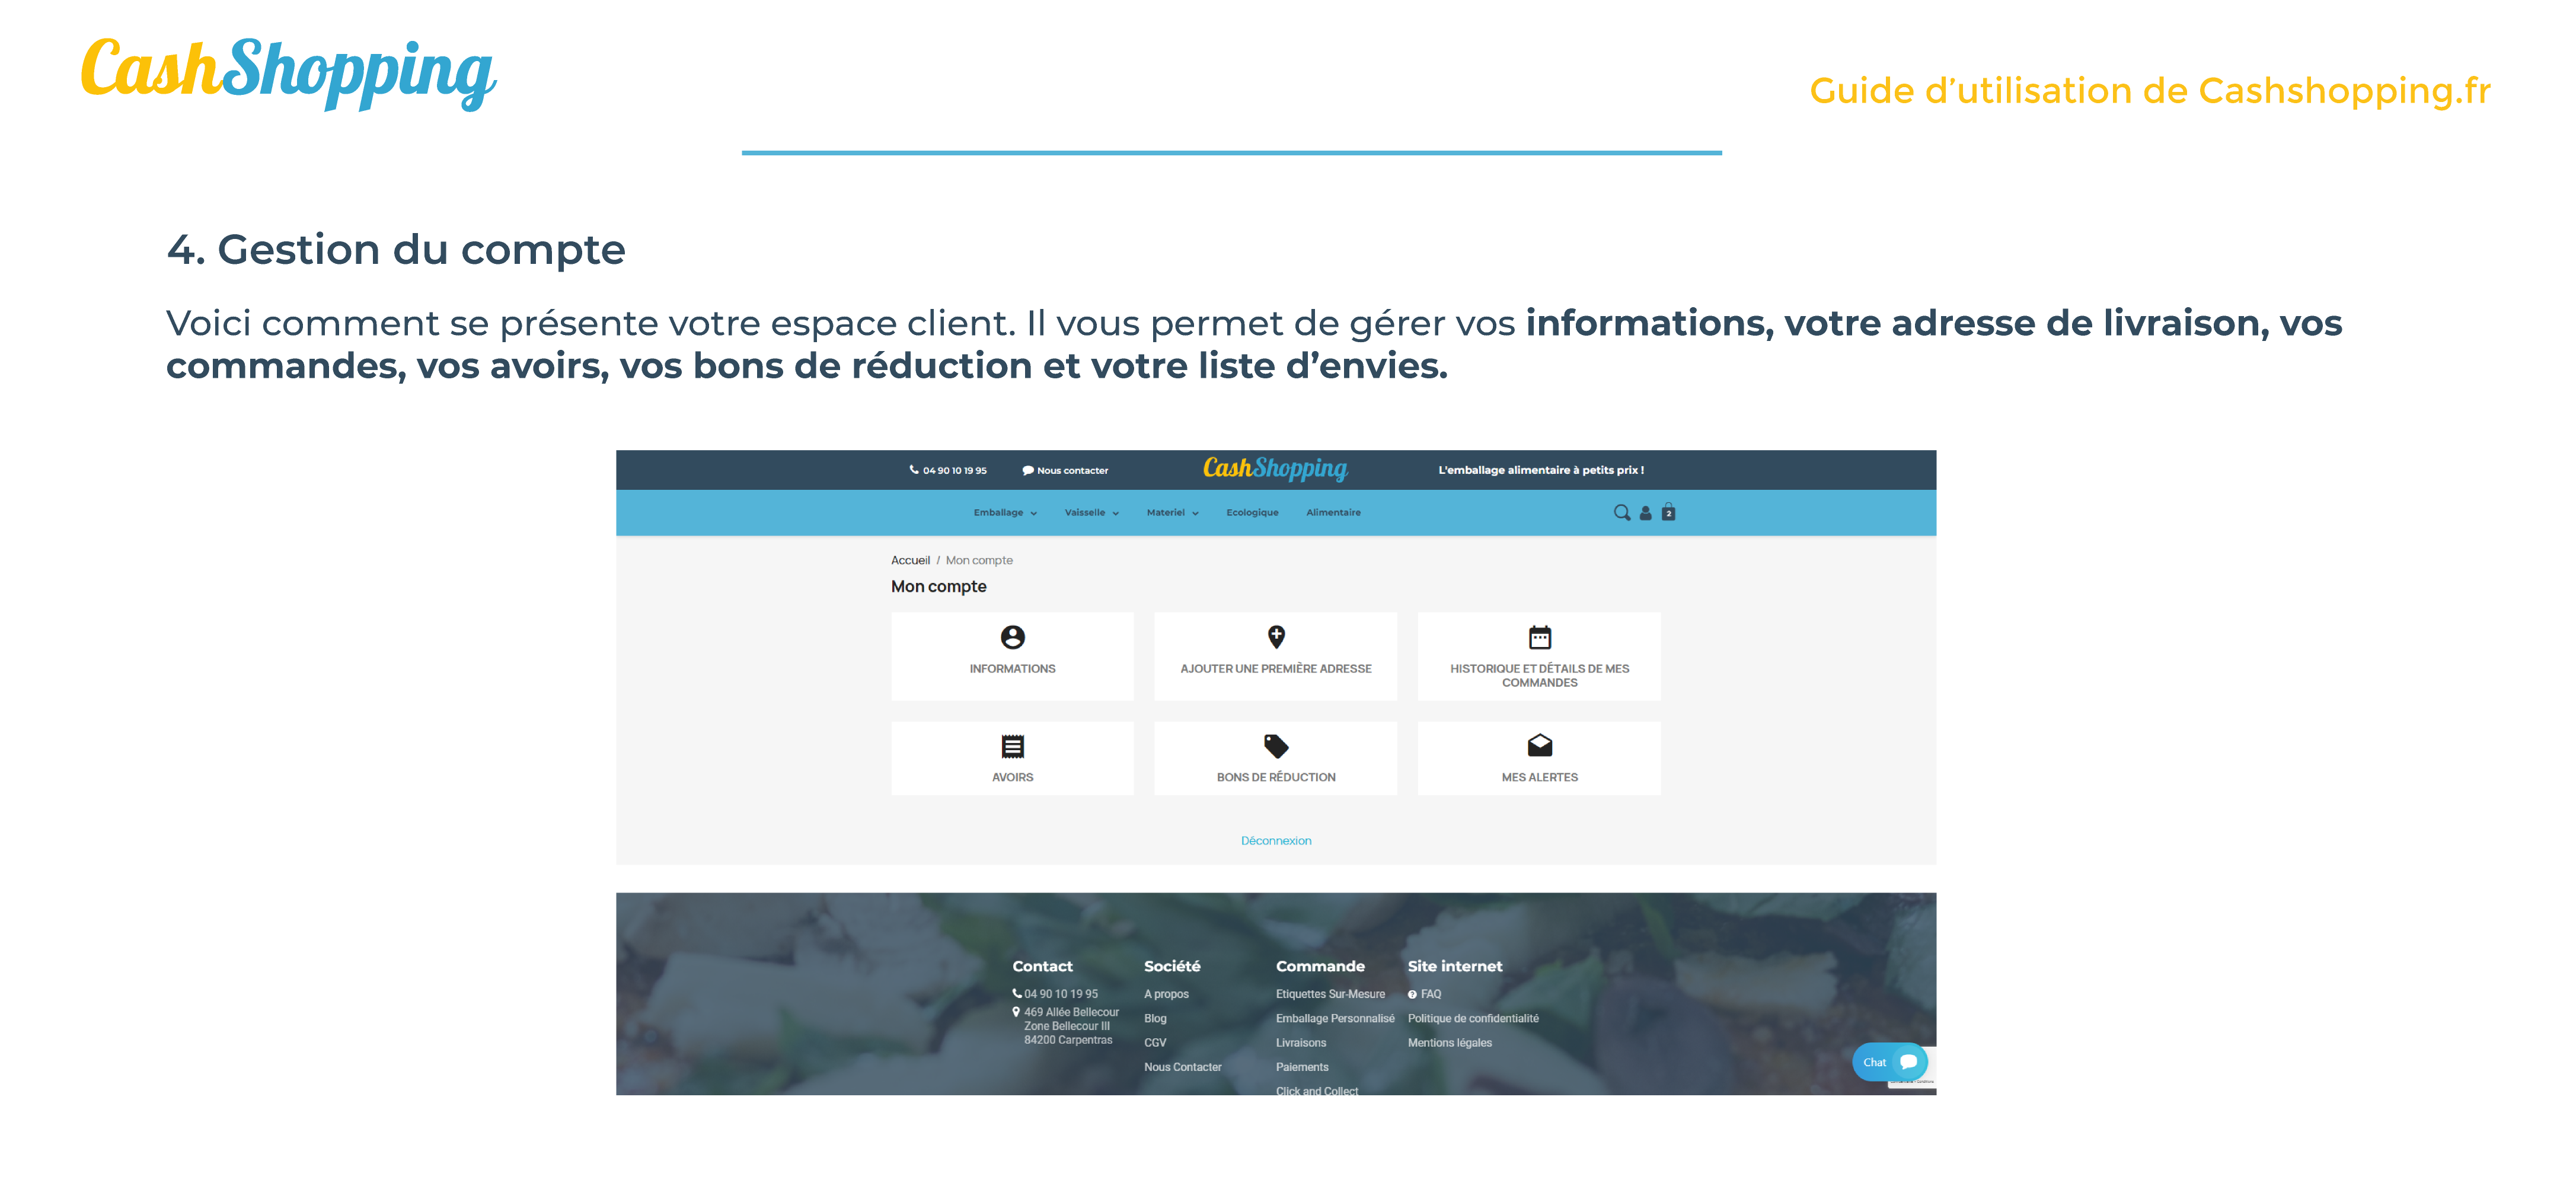The image size is (2576, 1186).
Task: Open the Alimentaire menu item
Action: coord(1333,512)
